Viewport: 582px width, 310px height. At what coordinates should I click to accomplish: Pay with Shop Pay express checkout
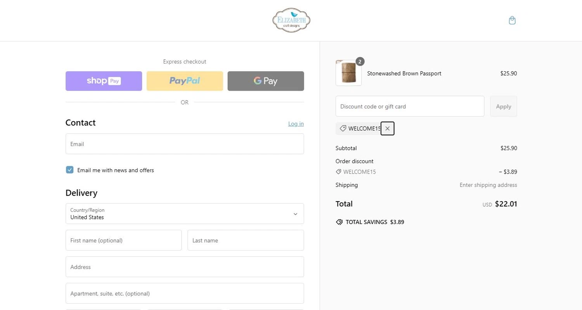[x=104, y=81]
